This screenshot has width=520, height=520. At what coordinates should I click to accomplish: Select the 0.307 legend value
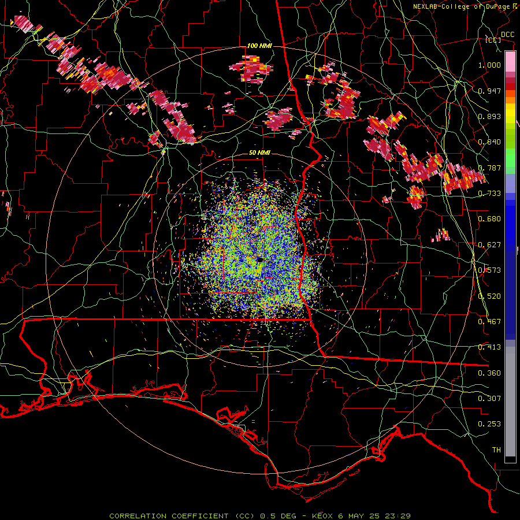pyautogui.click(x=489, y=399)
